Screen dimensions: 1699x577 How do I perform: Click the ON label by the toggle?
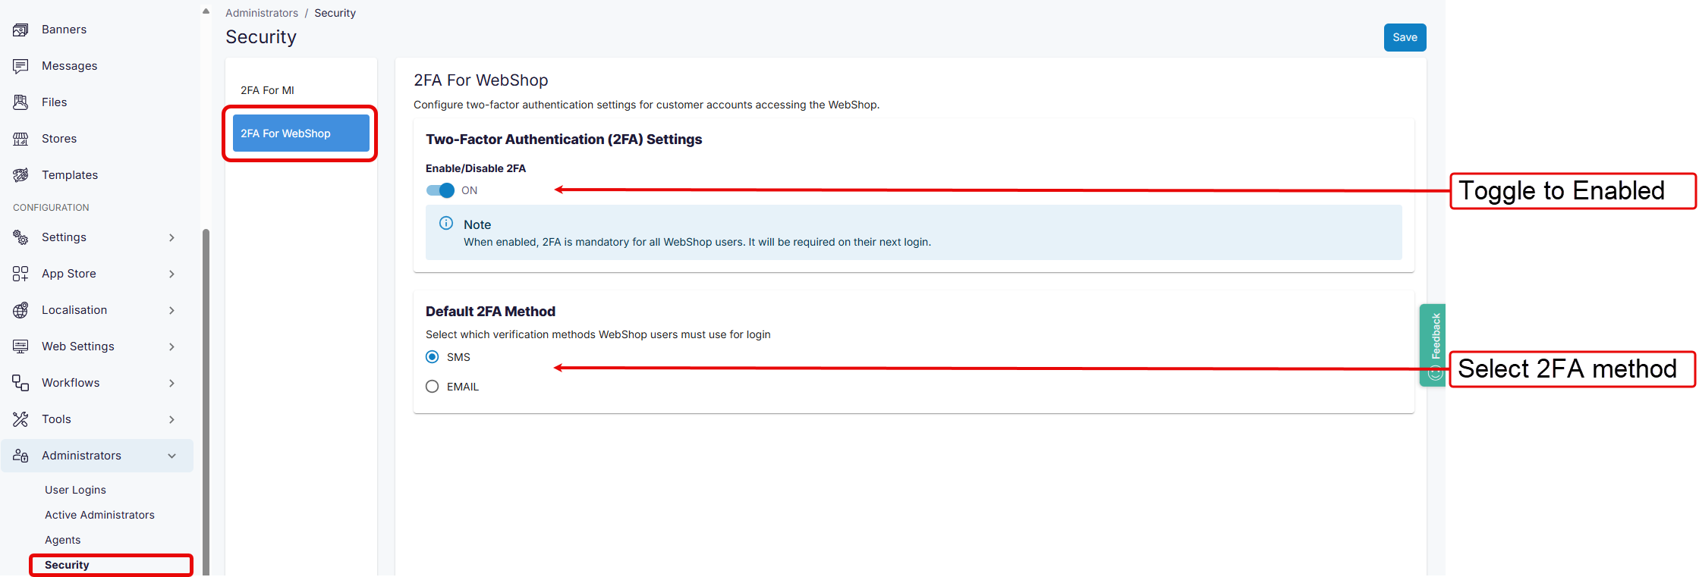pos(470,190)
